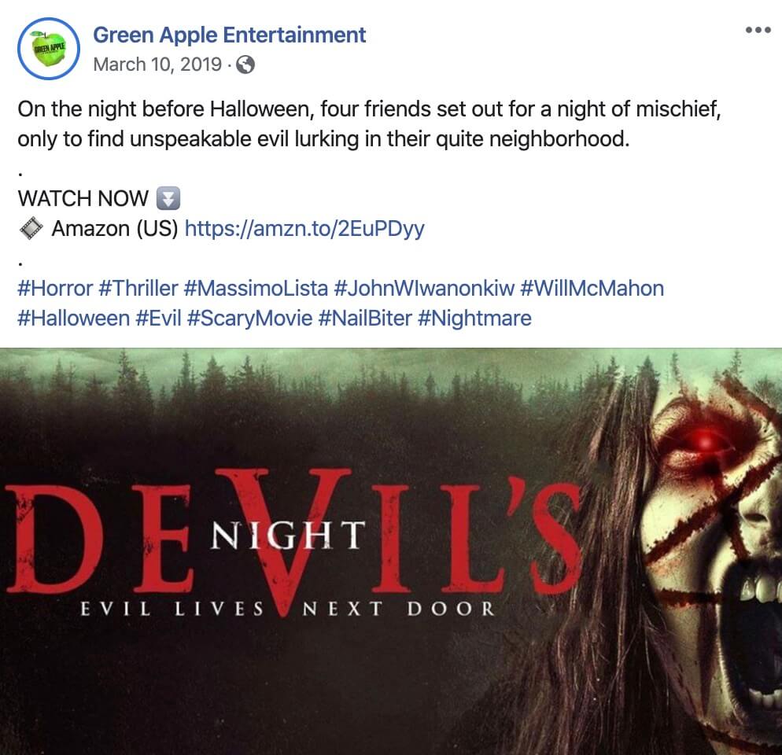
Task: Select the #Evil hashtag
Action: coord(158,319)
